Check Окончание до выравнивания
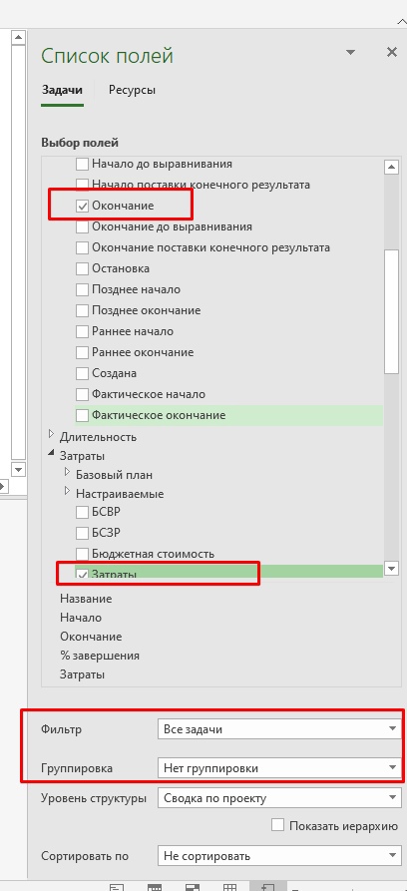Screen dimensions: 407x891 pyautogui.click(x=83, y=226)
